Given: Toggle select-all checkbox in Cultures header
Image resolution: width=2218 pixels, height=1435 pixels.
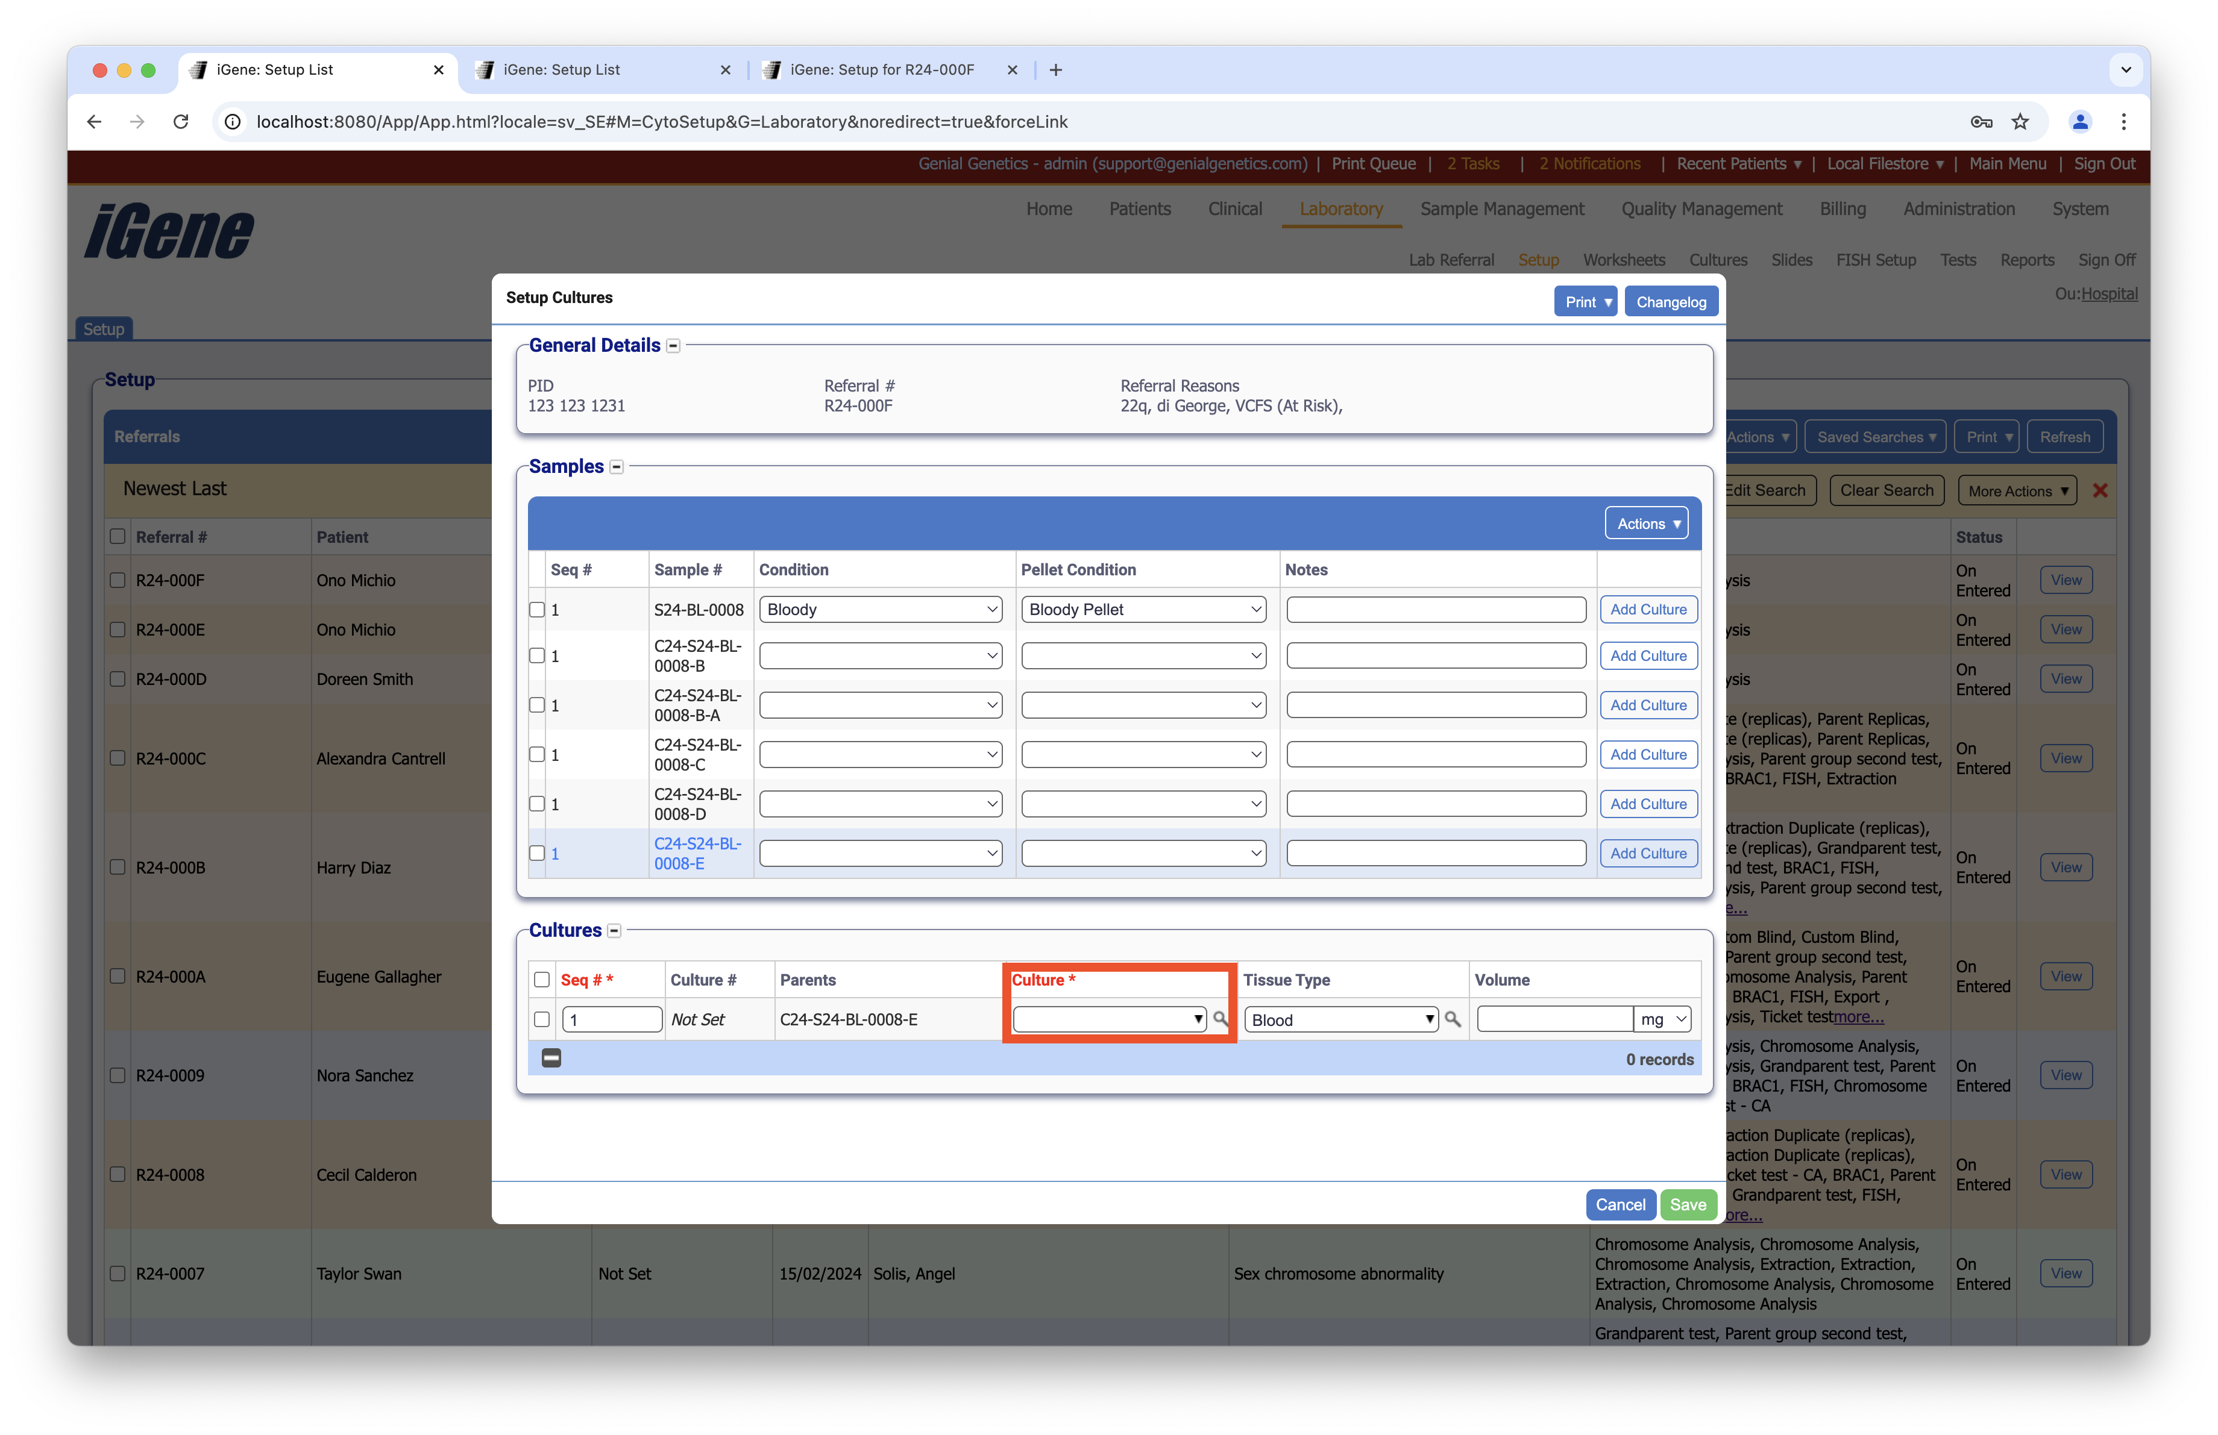Looking at the screenshot, I should [541, 980].
